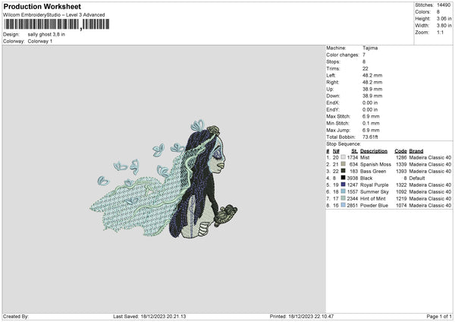Click the Summer Sky color swatch
This screenshot has width=455, height=322.
click(344, 191)
